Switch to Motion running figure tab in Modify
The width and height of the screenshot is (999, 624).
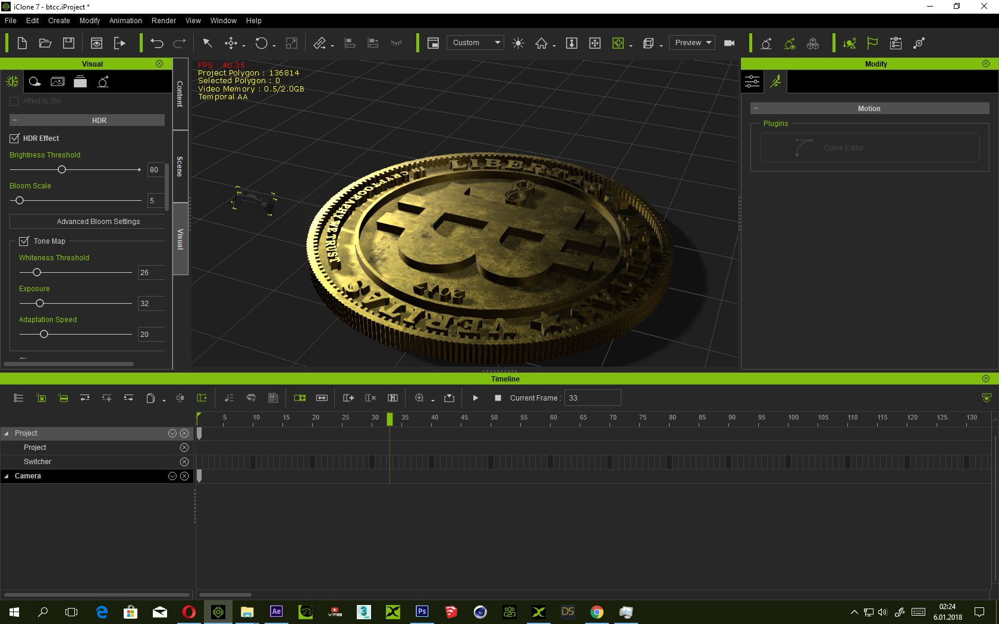(775, 81)
